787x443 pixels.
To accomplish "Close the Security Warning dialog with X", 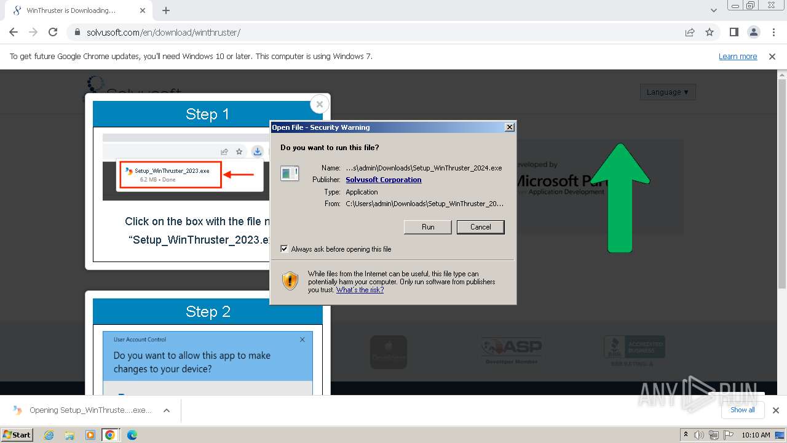I will tap(509, 127).
